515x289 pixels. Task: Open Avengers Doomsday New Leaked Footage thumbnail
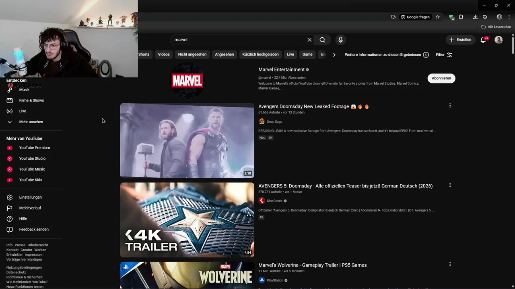click(187, 140)
